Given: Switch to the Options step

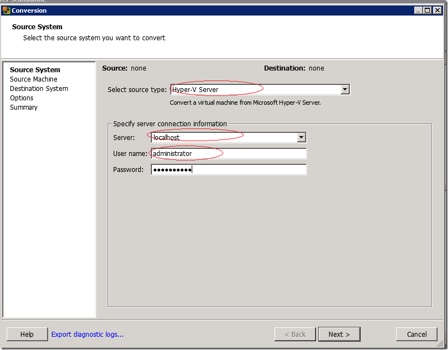Looking at the screenshot, I should click(x=22, y=98).
